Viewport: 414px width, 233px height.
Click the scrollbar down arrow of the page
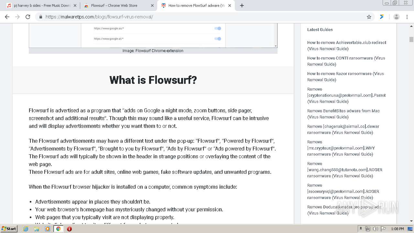411,221
